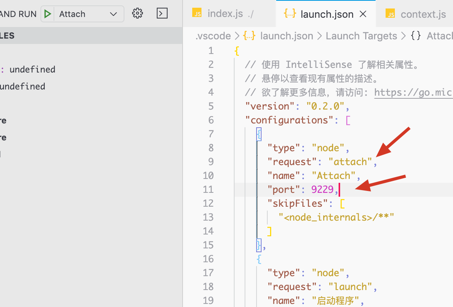453x307 pixels.
Task: Open the https://go.mic link in comment
Action: [413, 93]
